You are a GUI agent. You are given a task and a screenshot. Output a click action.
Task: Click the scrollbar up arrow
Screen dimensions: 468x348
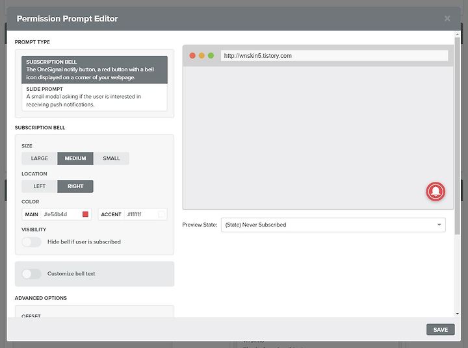tap(457, 35)
